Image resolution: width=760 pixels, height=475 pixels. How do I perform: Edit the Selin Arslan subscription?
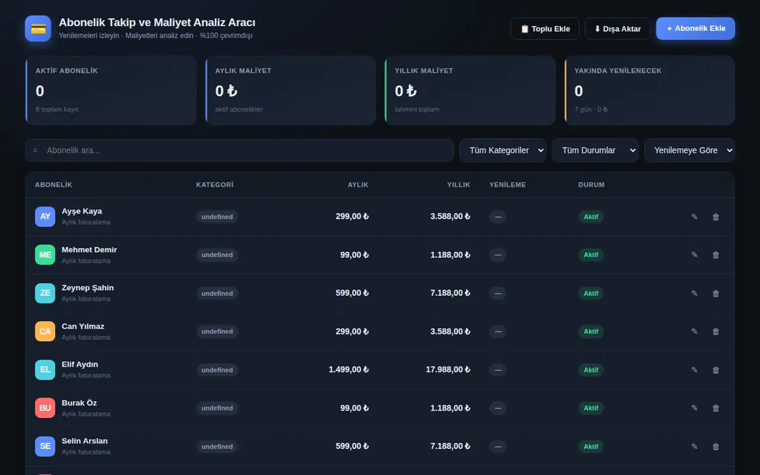tap(694, 446)
